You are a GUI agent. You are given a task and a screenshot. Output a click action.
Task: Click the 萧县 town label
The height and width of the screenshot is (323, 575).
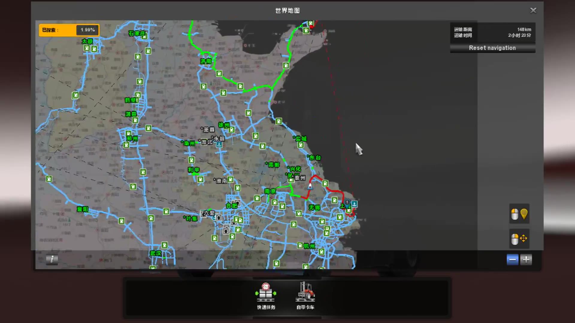click(208, 129)
